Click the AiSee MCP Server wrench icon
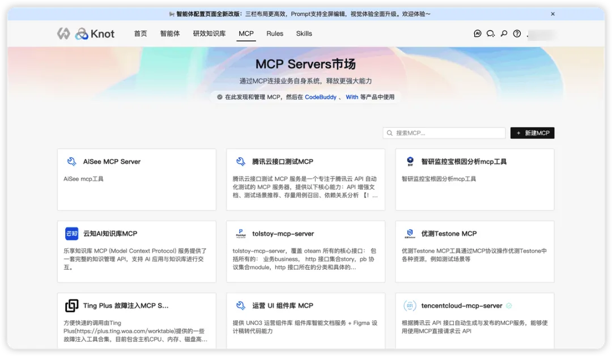 (x=72, y=162)
